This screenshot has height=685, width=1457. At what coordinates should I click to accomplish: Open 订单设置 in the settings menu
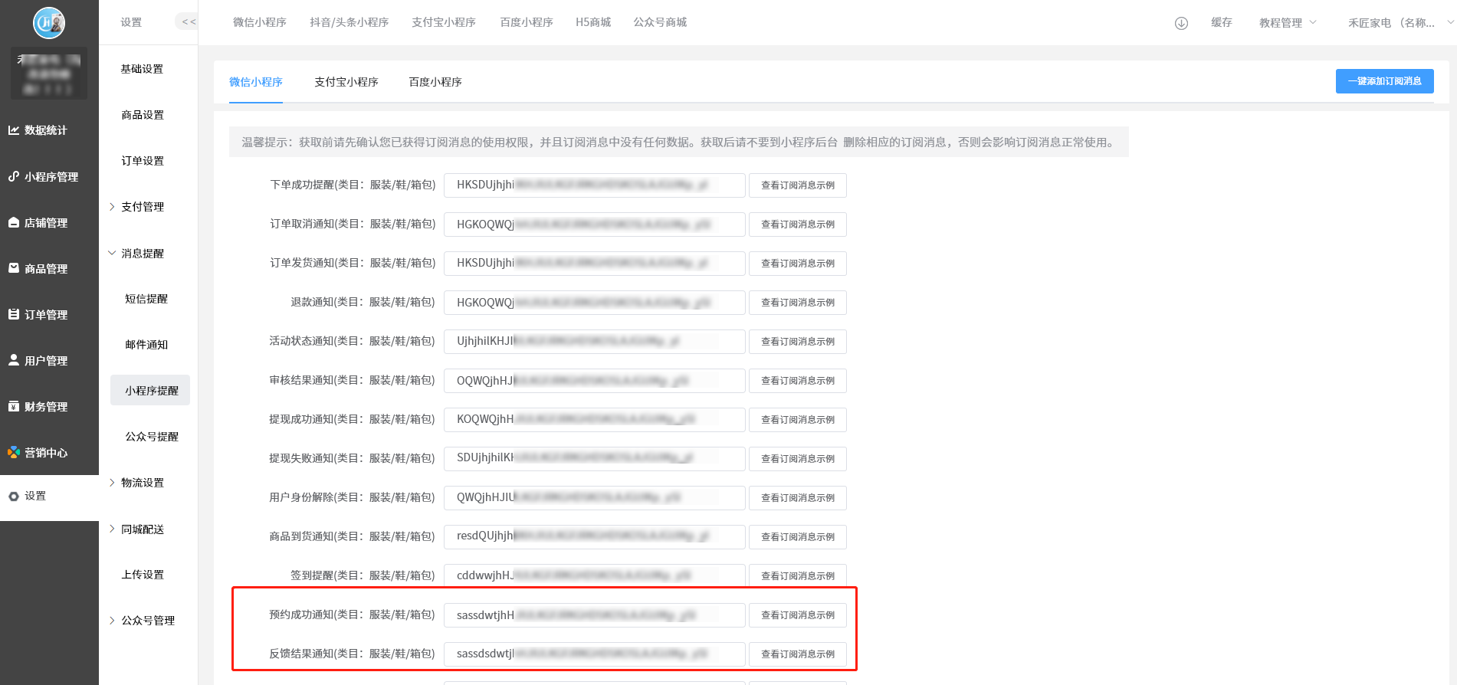[143, 161]
